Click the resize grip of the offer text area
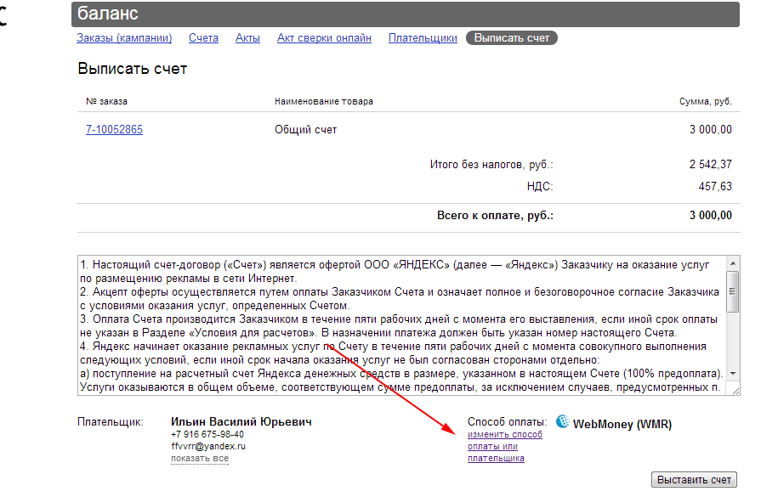This screenshot has width=761, height=491. tap(735, 390)
